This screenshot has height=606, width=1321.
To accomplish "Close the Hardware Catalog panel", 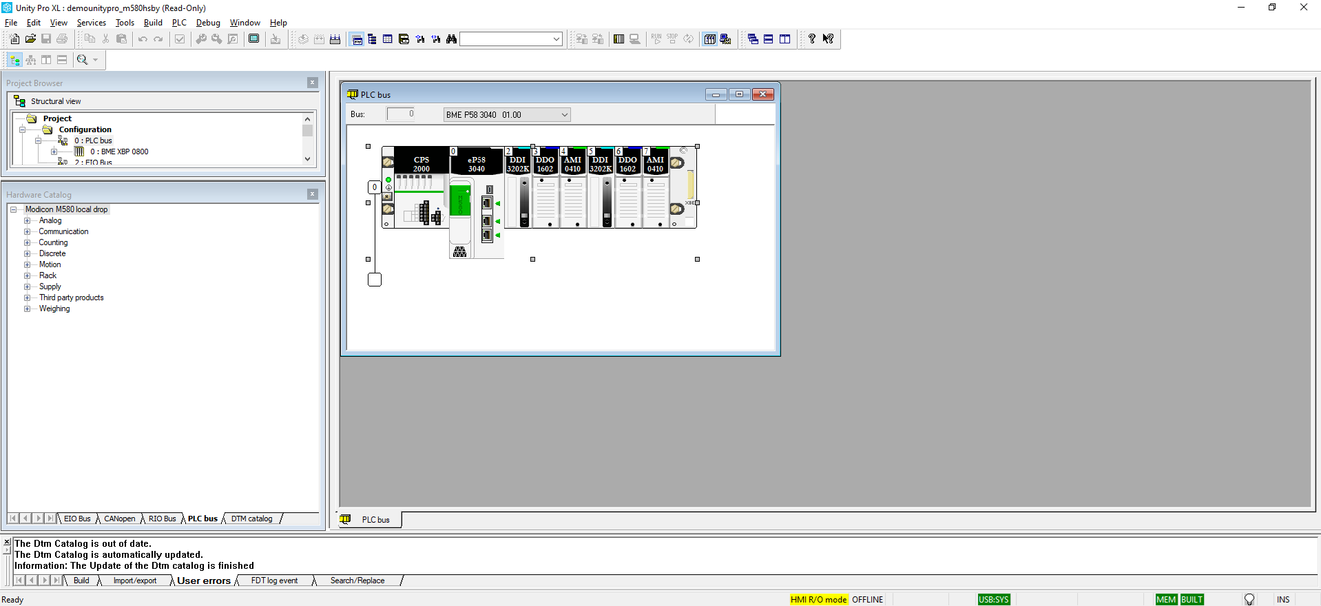I will 312,194.
